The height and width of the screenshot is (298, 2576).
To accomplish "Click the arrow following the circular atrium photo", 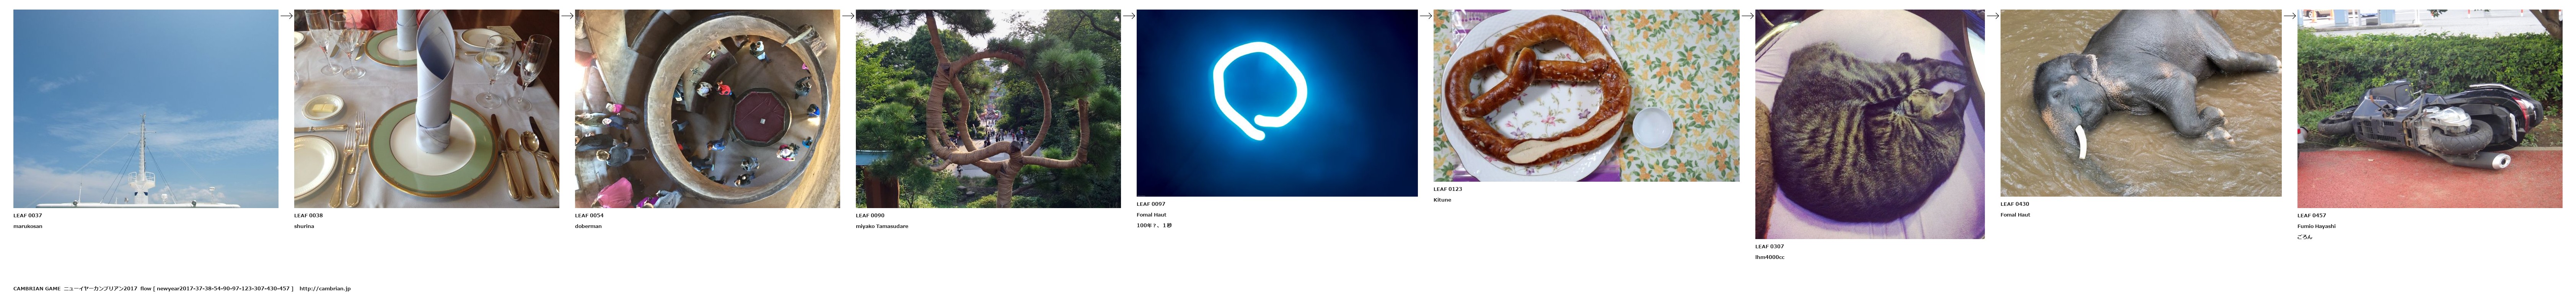I will point(848,16).
